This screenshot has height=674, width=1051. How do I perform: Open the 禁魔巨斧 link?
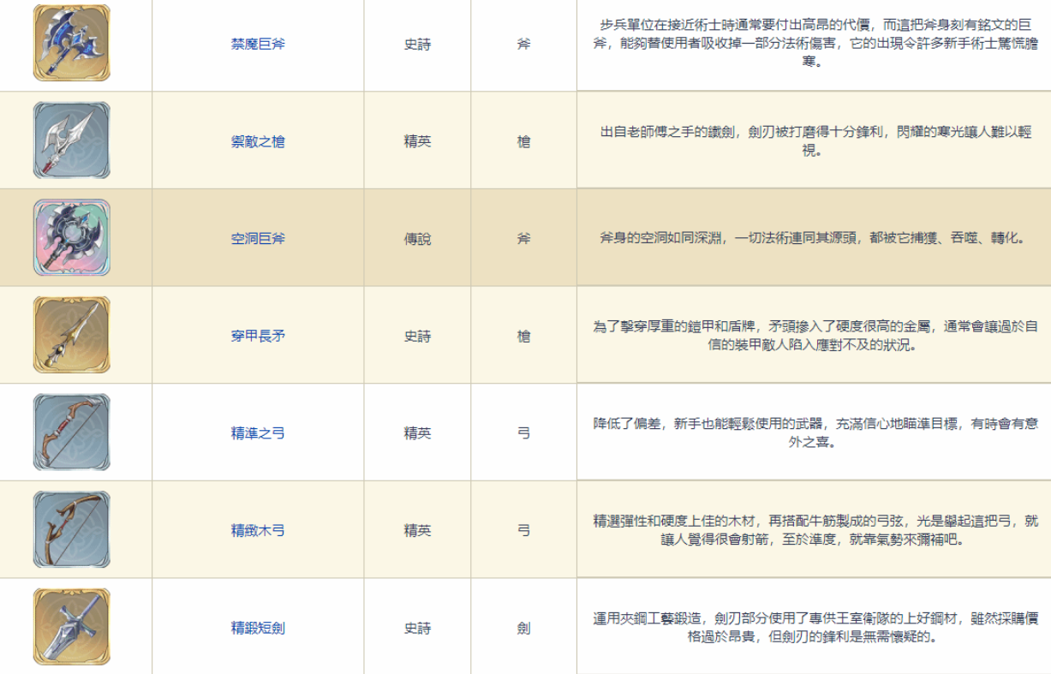pyautogui.click(x=258, y=44)
